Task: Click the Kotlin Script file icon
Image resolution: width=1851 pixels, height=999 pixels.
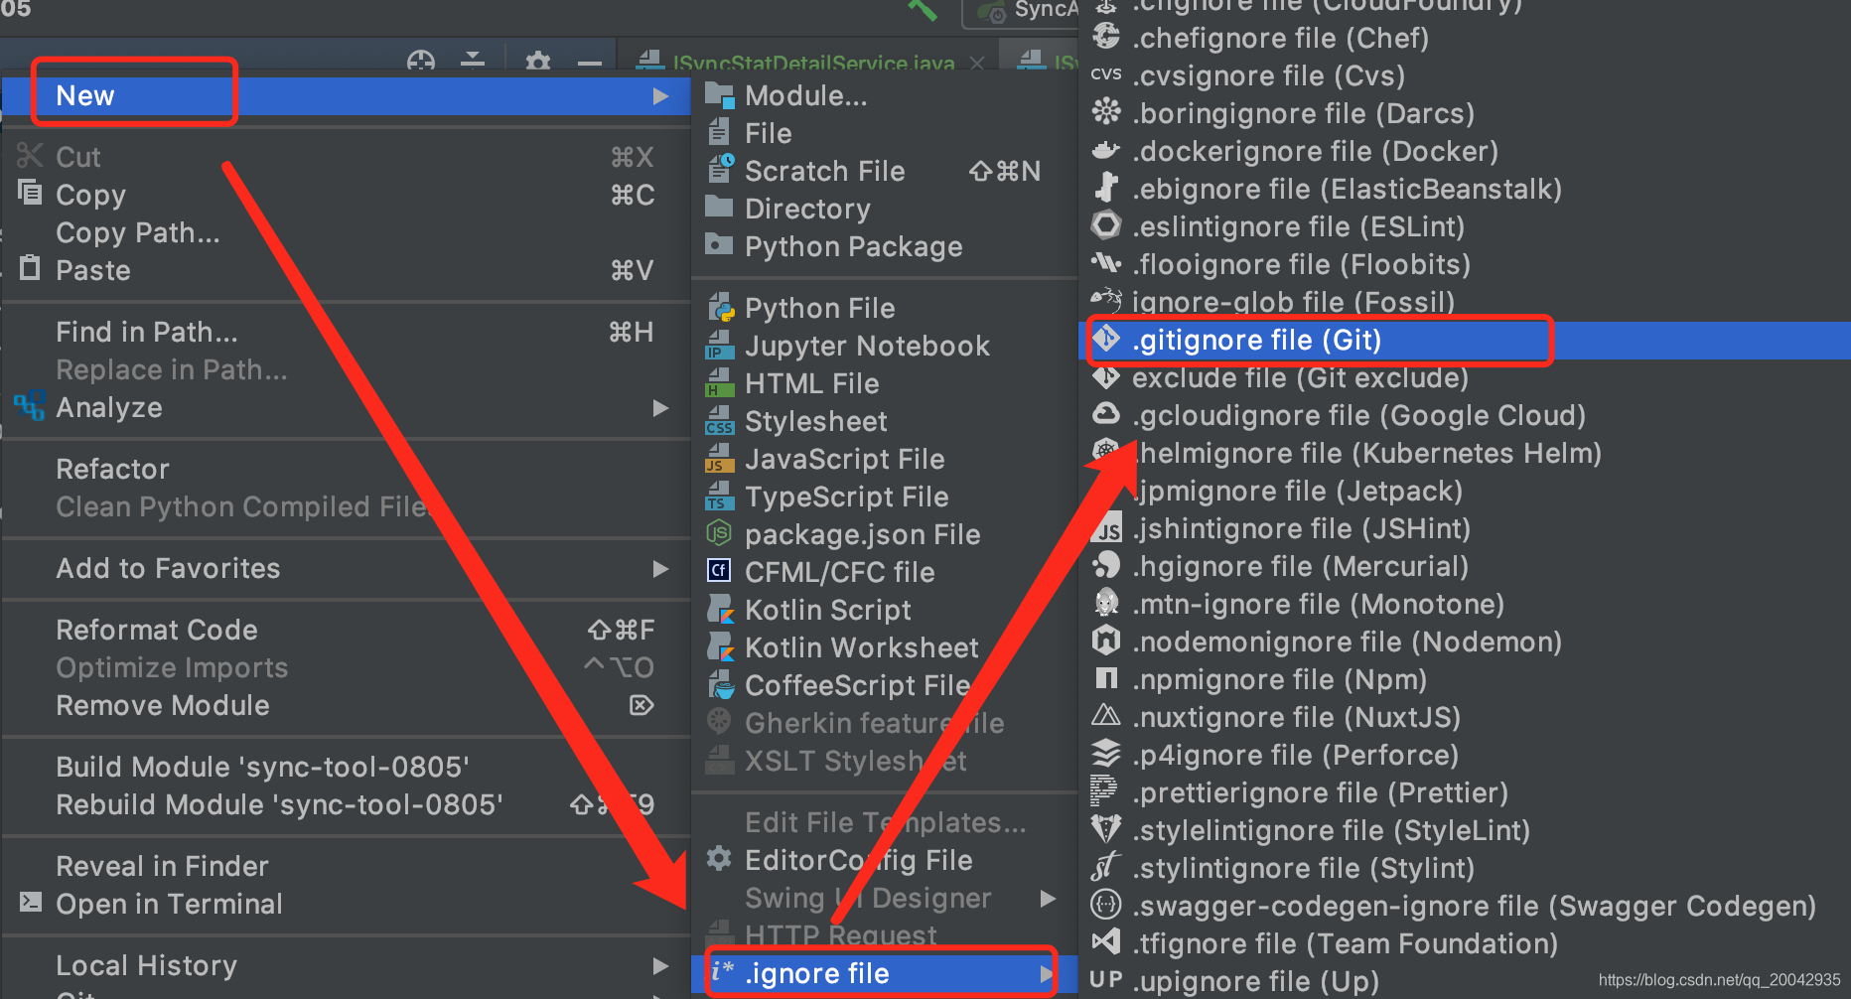Action: tap(720, 610)
